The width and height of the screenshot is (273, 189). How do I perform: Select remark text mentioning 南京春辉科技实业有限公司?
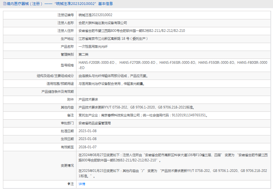tap(143, 115)
